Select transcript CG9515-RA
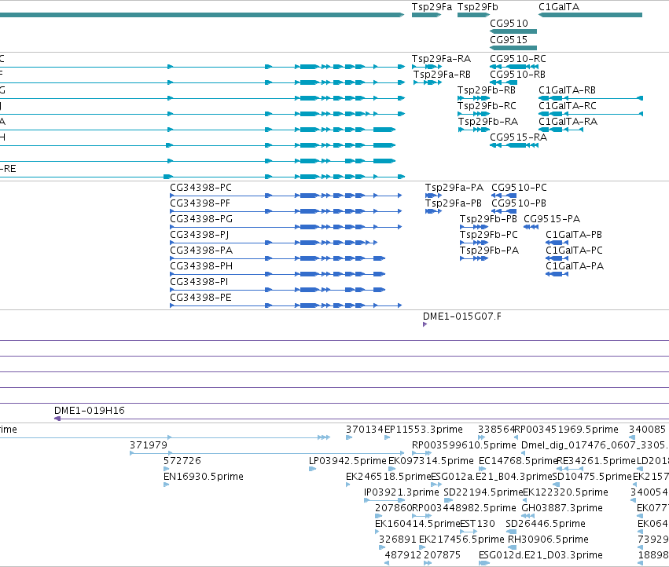Viewport: 669px width, 567px height. pyautogui.click(x=518, y=137)
